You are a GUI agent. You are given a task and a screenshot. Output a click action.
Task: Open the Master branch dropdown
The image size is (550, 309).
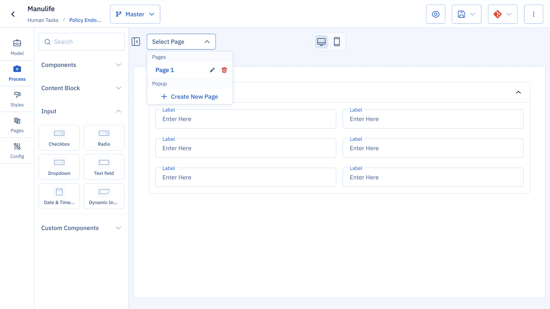click(135, 14)
